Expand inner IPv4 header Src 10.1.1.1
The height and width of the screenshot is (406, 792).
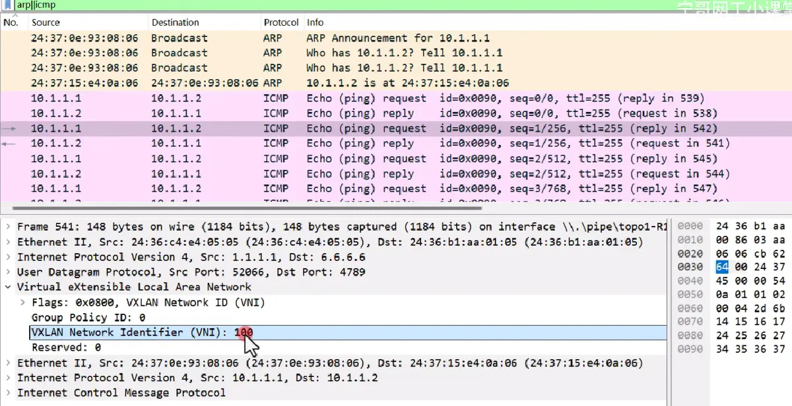pyautogui.click(x=8, y=378)
